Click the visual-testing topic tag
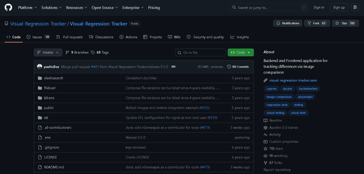 tap(275, 113)
